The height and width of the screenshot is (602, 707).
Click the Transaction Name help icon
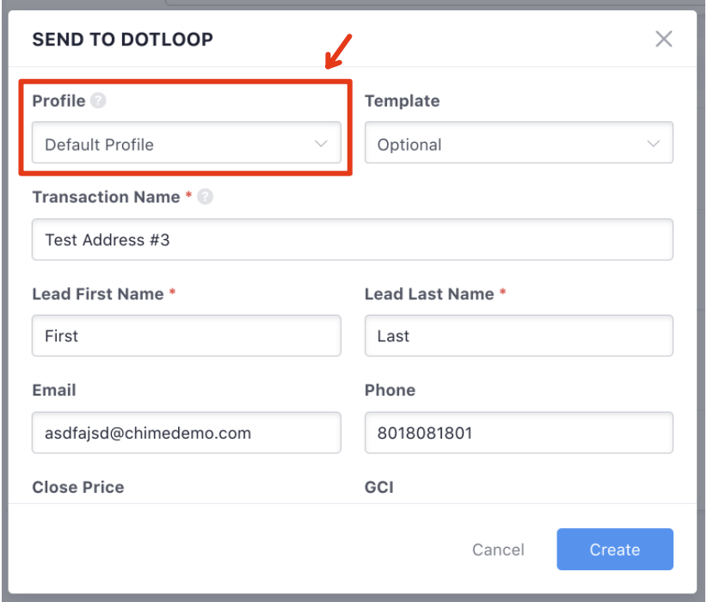coord(206,197)
